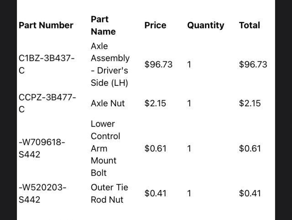Select the $2.15 Total column value
Viewport: 292px width, 220px height.
[250, 103]
